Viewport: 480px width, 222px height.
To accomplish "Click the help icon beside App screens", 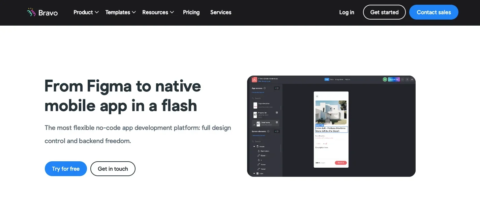I will (x=265, y=88).
